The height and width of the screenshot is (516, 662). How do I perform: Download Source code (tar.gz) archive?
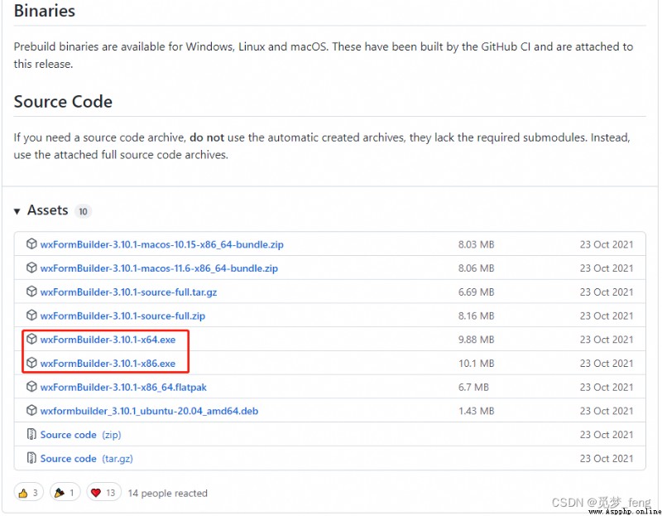87,459
